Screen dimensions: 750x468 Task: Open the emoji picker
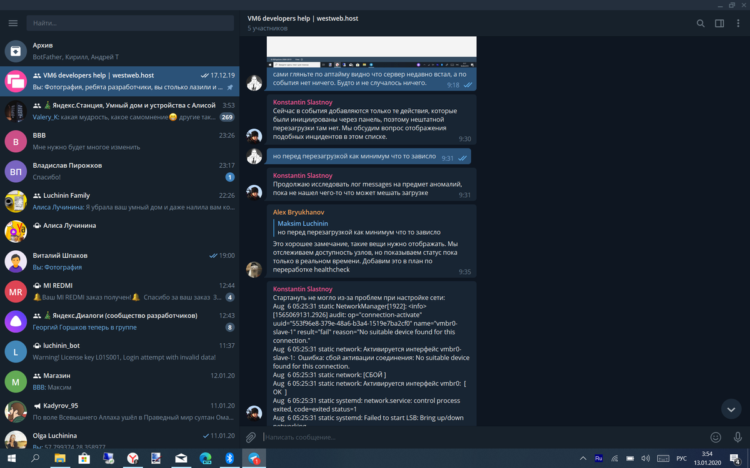coord(716,437)
